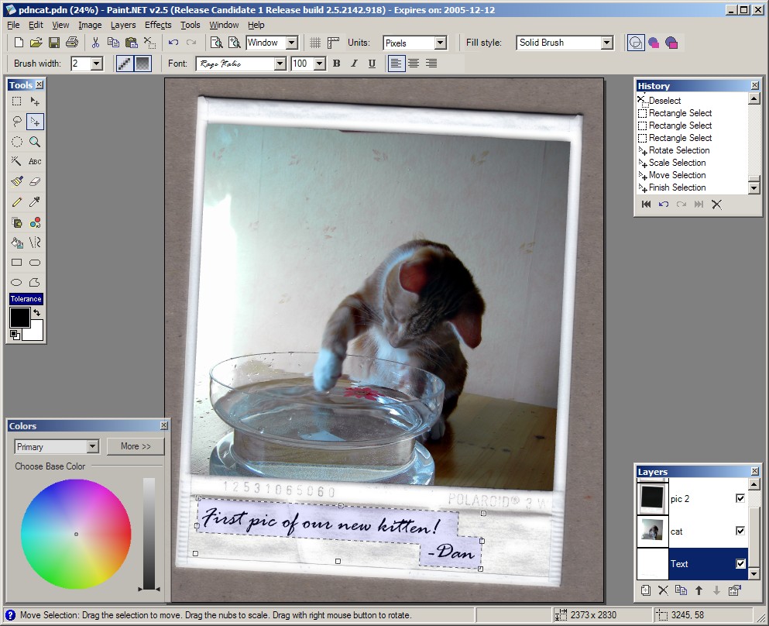
Task: Toggle Bold text formatting
Action: click(x=336, y=64)
